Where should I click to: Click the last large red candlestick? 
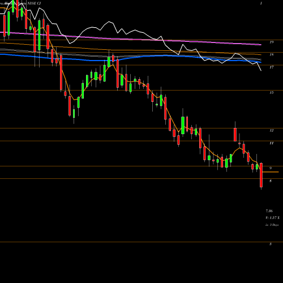pyautogui.click(x=261, y=175)
